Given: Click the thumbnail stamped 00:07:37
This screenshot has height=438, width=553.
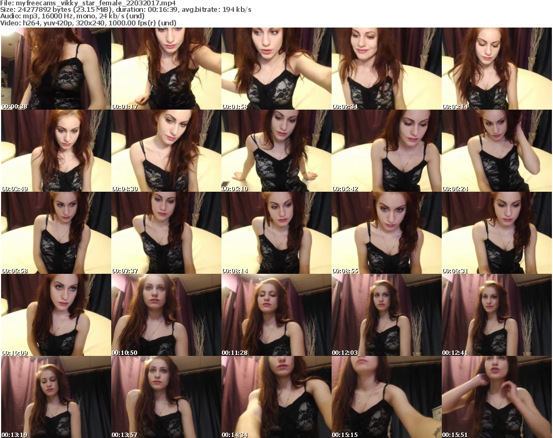Looking at the screenshot, I should tap(166, 233).
